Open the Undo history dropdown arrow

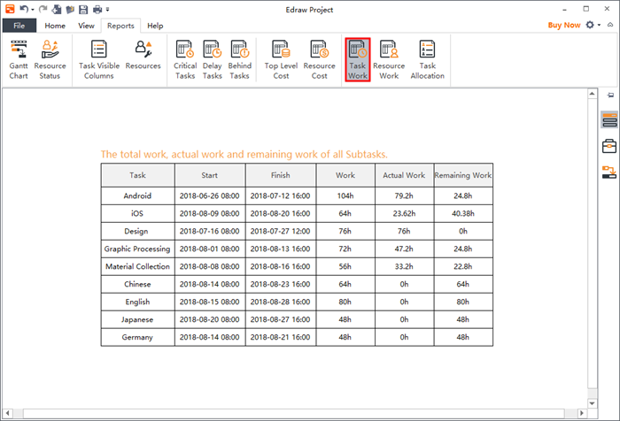pyautogui.click(x=33, y=10)
